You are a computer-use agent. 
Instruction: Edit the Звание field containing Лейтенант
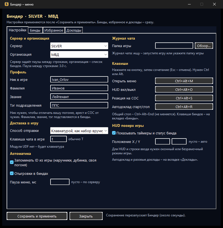(x=79, y=97)
